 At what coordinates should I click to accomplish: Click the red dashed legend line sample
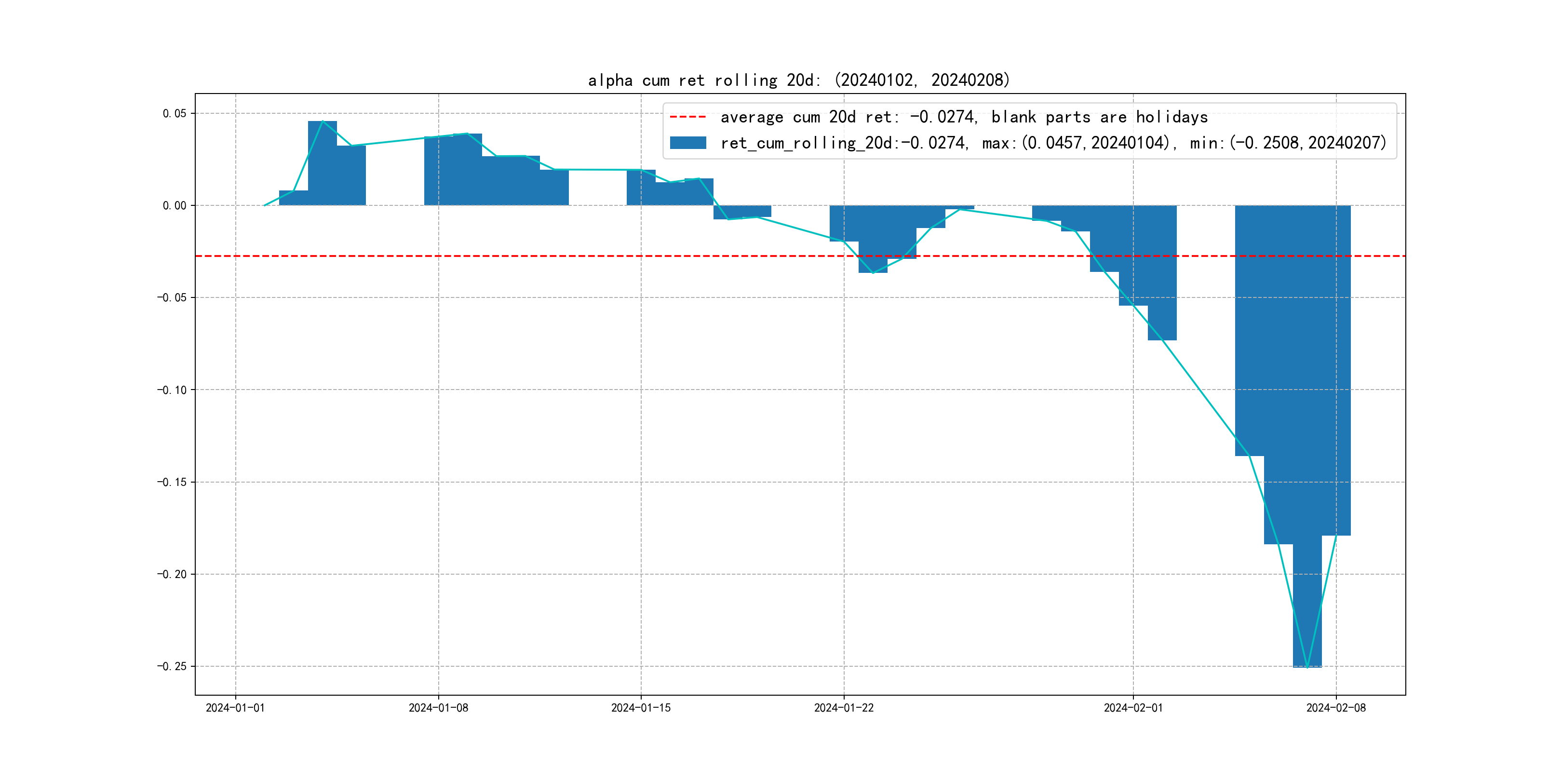coord(687,117)
